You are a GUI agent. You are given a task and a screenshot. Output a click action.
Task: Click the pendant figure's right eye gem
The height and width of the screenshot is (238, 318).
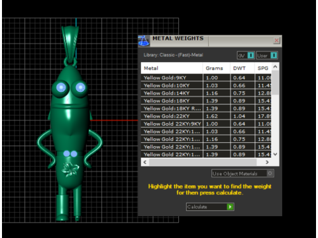point(80,87)
